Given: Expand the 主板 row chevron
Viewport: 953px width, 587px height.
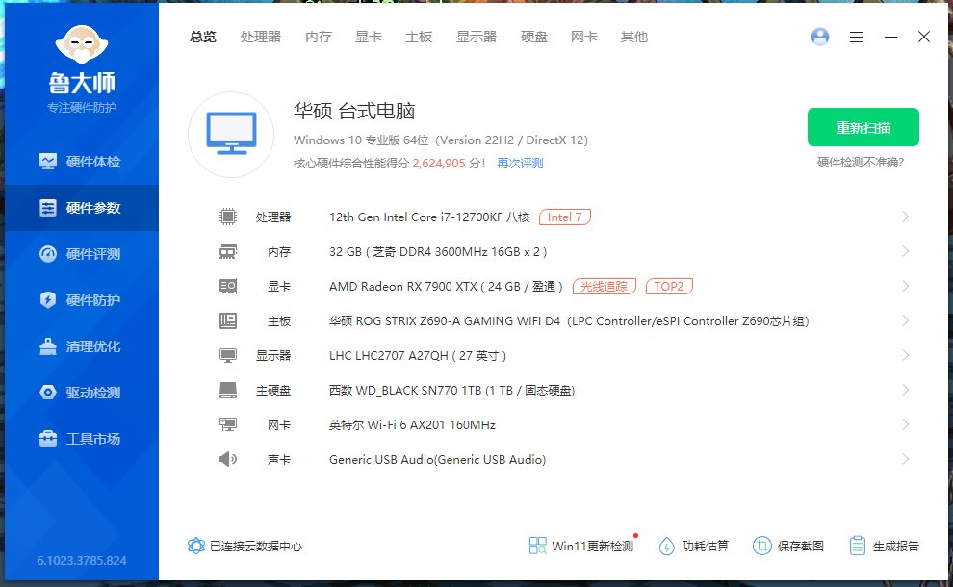Looking at the screenshot, I should pos(906,320).
